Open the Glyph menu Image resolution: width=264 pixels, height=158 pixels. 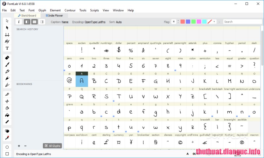pos(42,10)
